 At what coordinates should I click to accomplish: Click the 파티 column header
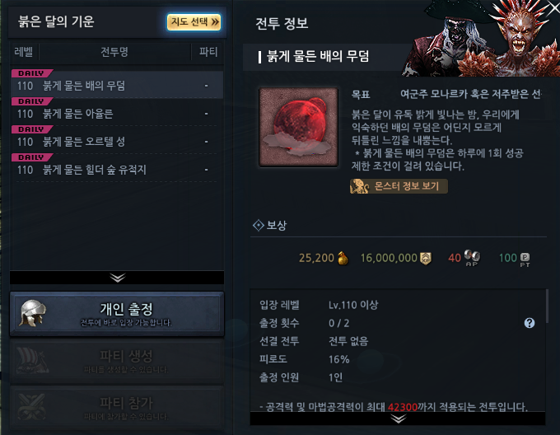(x=208, y=52)
